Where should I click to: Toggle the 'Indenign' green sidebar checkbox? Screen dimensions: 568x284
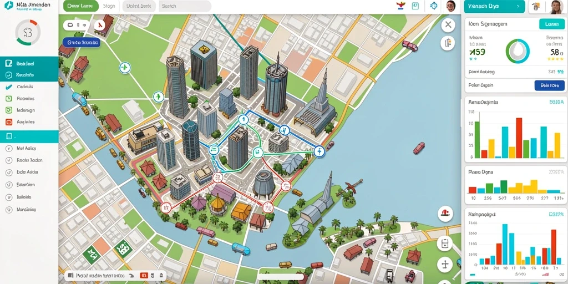[9, 110]
